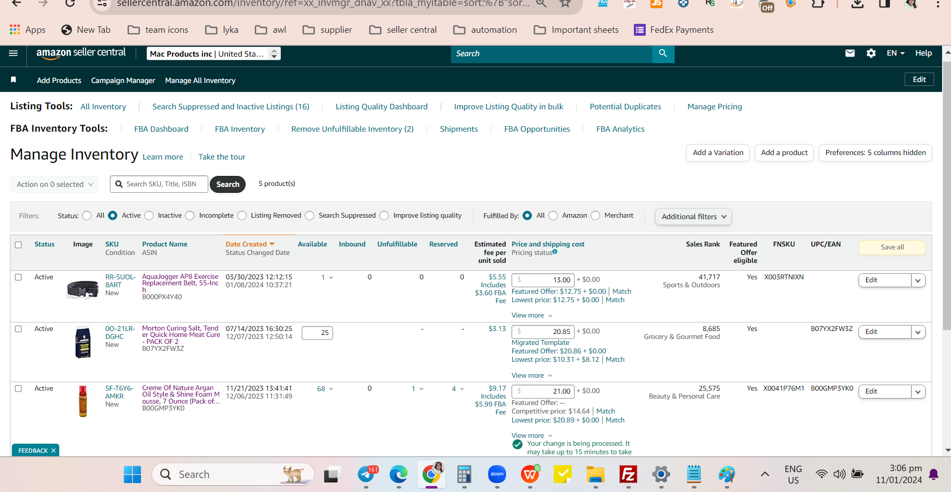This screenshot has height=492, width=951.
Task: Click the Amazon Seller Central logo
Action: pos(81,53)
